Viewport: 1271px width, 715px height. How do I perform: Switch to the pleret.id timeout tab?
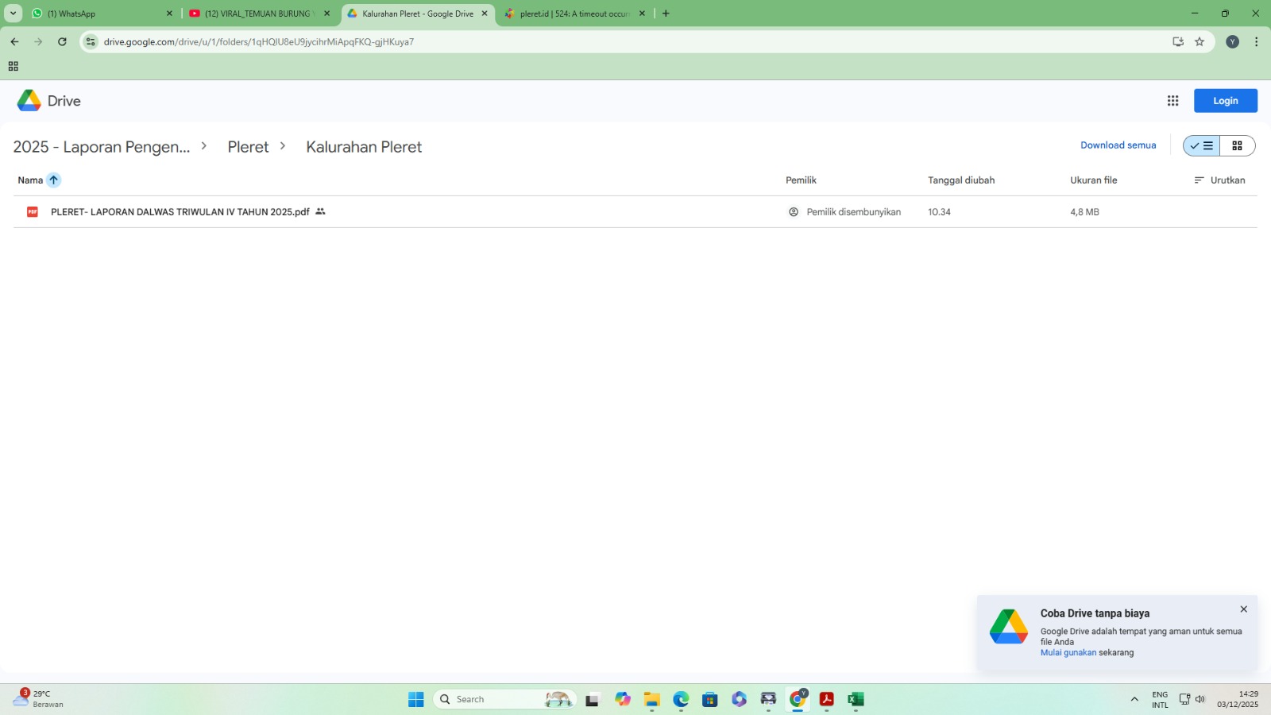tap(574, 14)
